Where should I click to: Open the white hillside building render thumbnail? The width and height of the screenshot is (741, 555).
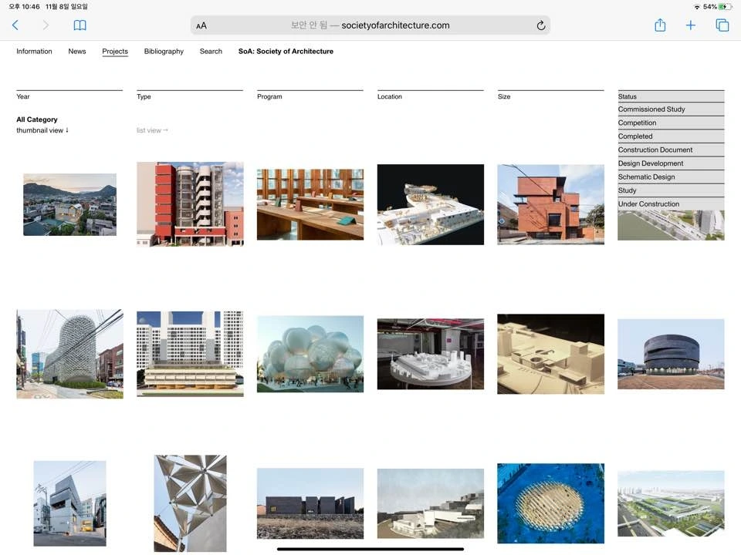coord(430,503)
